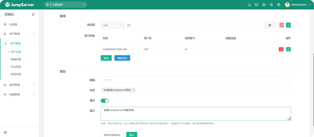The height and width of the screenshot is (137, 314).
Task: Click the Administrator avatar
Action: [x=287, y=5]
